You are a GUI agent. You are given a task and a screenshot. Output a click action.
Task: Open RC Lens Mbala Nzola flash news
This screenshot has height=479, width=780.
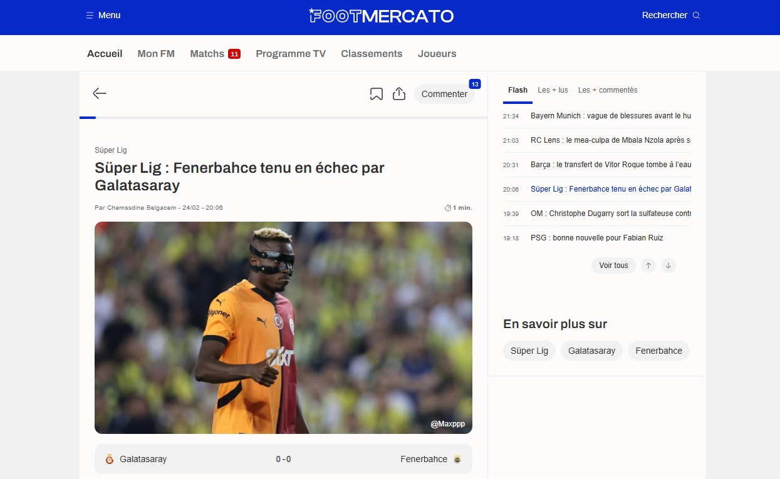[x=611, y=140]
